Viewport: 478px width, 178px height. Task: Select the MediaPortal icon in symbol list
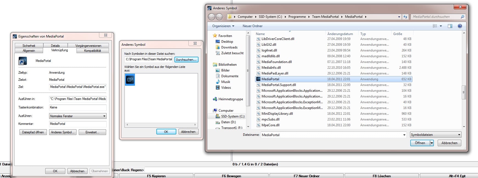(130, 80)
